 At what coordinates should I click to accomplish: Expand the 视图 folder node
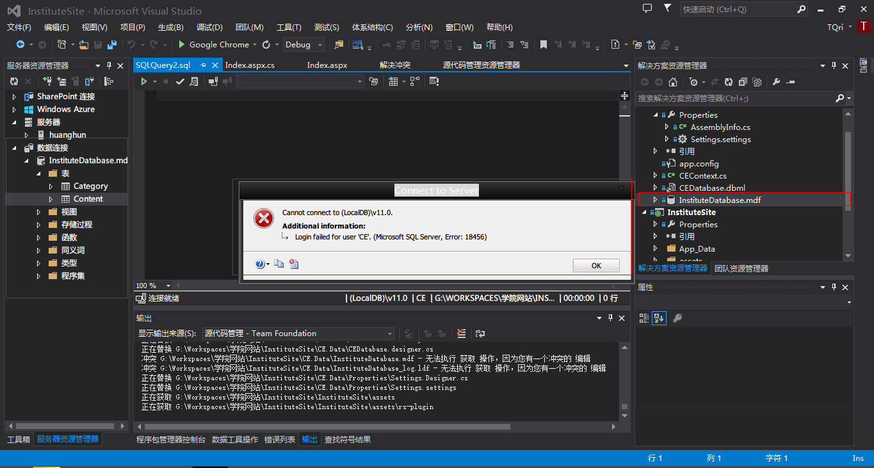pos(39,212)
